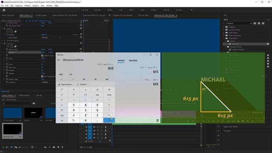Image resolution: width=272 pixels, height=153 pixels.
Task: Select the Adjustment Layer thumbnail in Project
Action: (x=12, y=129)
